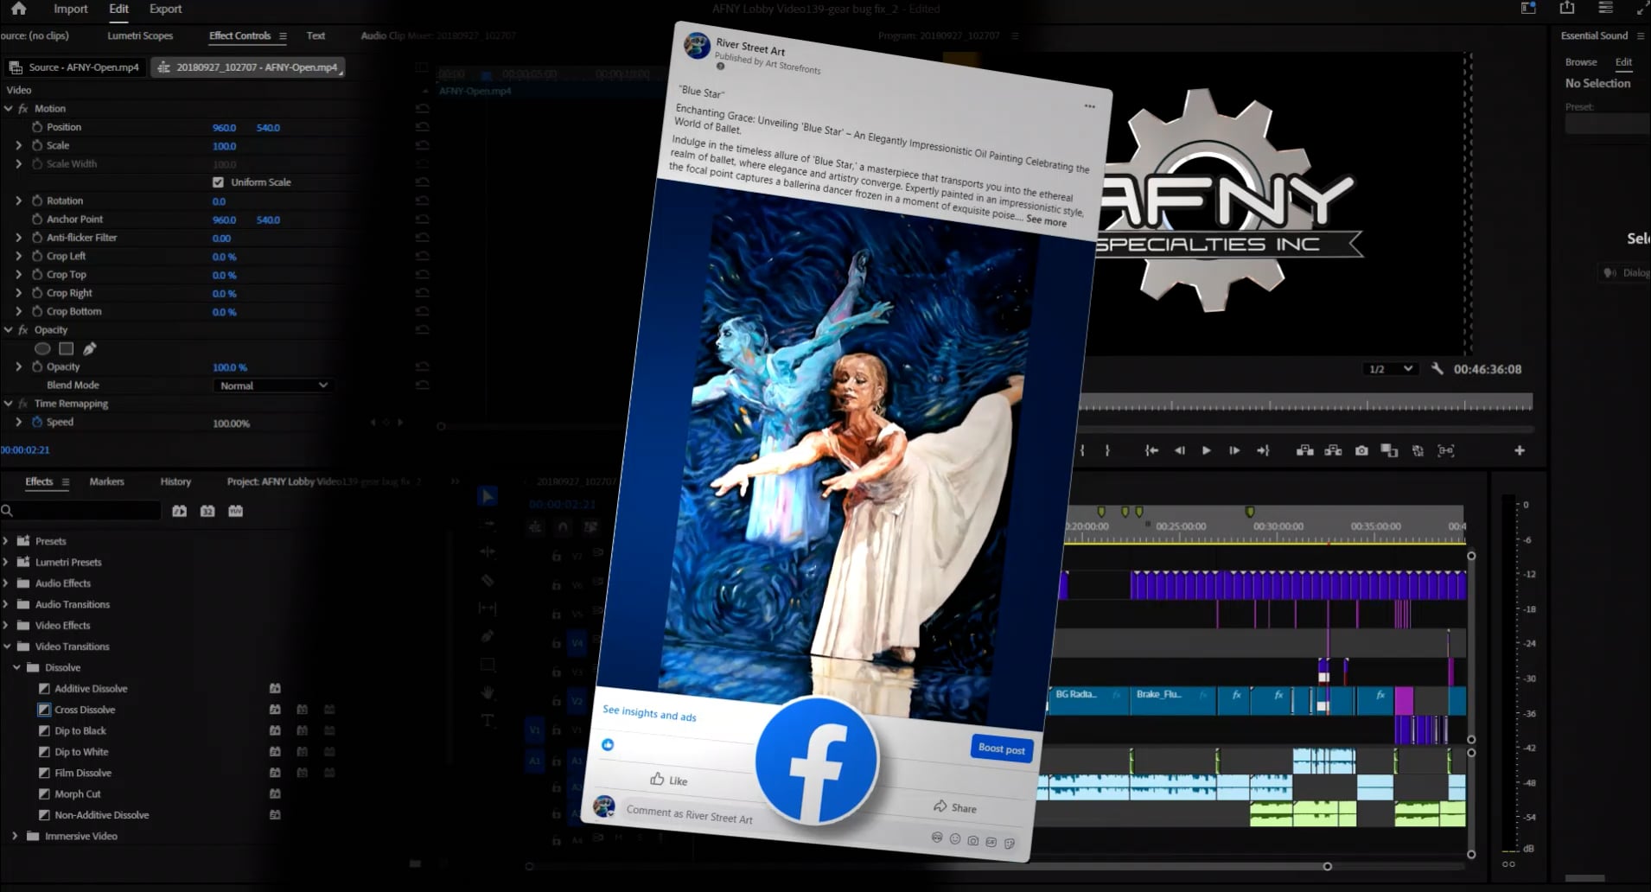Collapse the Time Remapping group

9,404
